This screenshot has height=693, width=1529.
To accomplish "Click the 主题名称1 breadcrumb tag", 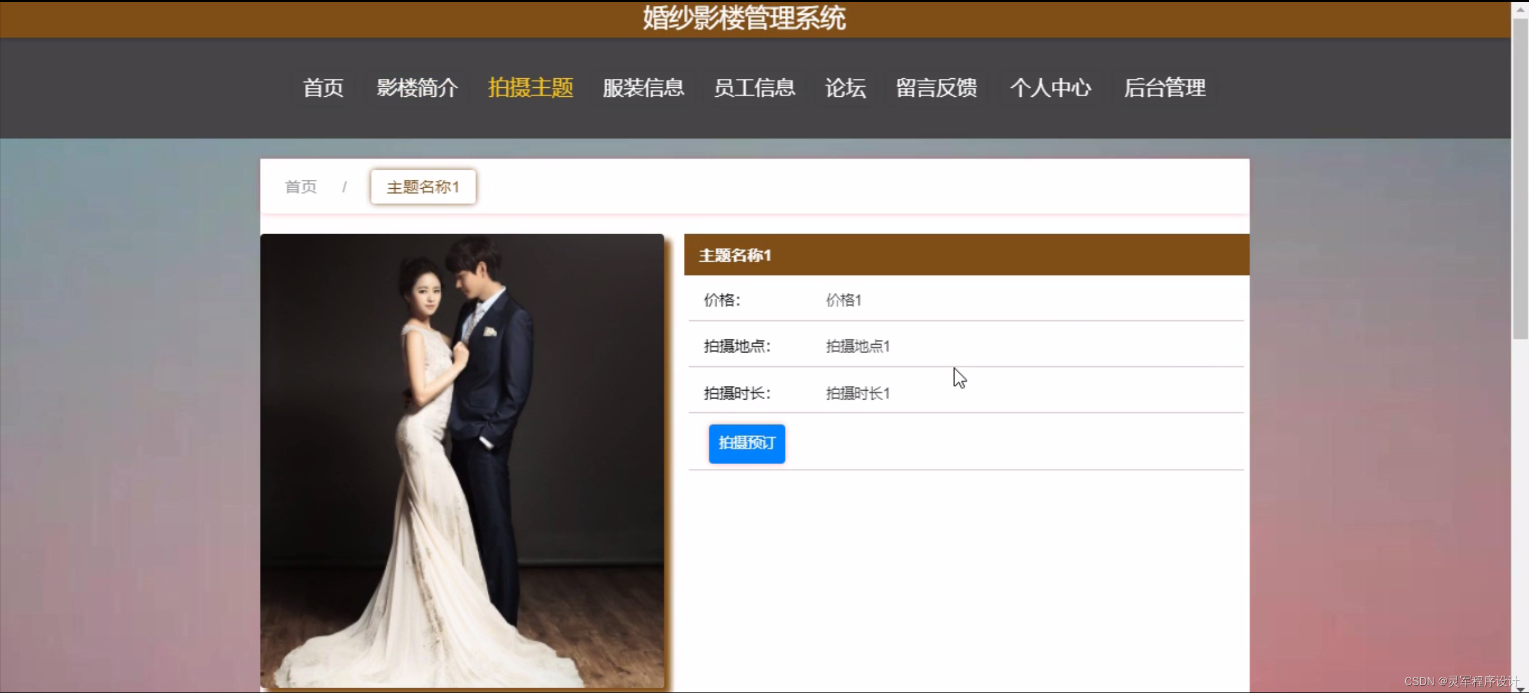I will click(x=423, y=187).
